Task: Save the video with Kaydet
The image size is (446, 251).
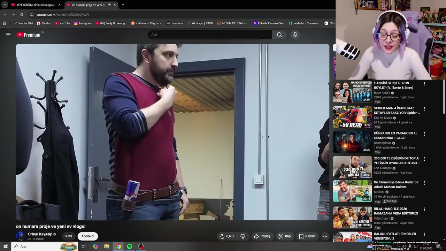Action: (307, 236)
